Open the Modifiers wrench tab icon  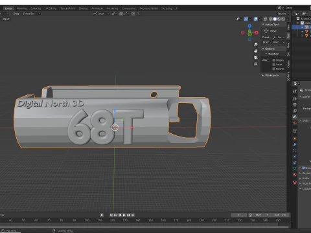(295, 144)
